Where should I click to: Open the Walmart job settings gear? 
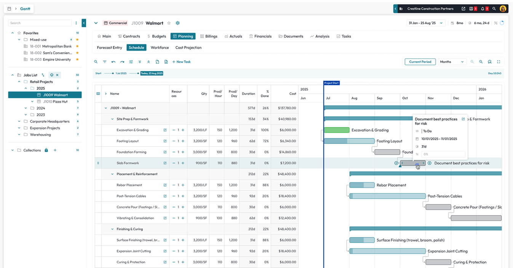coord(177,23)
